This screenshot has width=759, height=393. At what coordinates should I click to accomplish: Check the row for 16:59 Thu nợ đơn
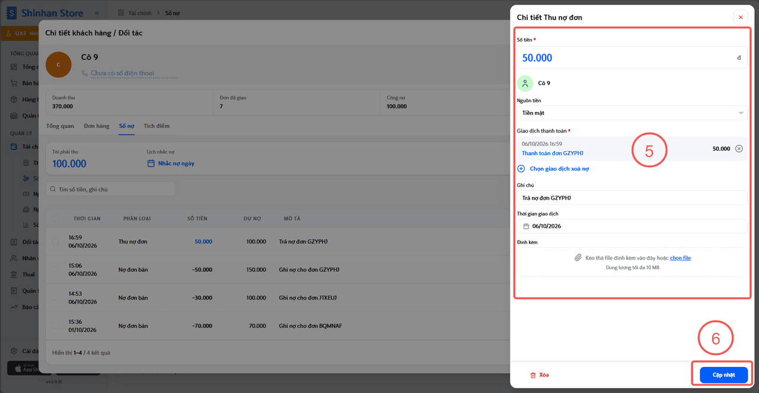(56, 241)
